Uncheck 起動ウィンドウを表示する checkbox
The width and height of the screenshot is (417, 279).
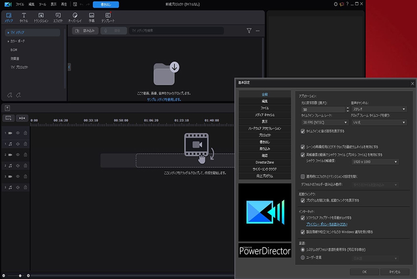(x=303, y=201)
